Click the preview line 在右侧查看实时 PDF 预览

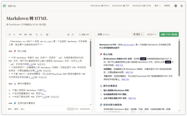click(115, 94)
